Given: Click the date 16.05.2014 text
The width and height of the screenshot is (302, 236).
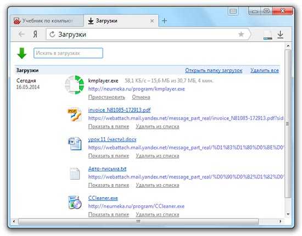Looking at the screenshot, I should (28, 87).
